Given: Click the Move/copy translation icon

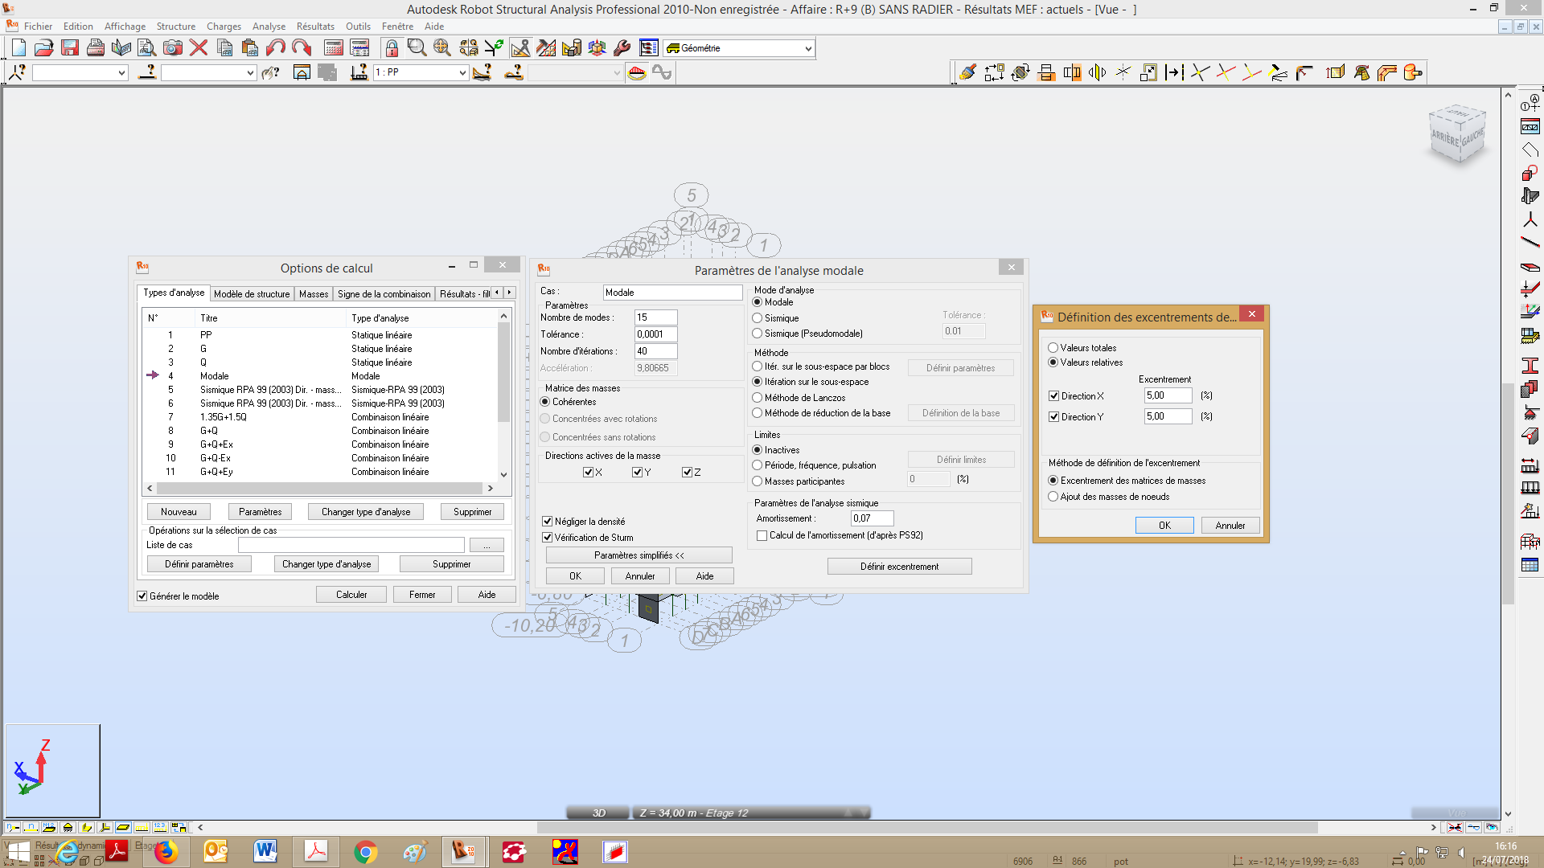Looking at the screenshot, I should 995,73.
